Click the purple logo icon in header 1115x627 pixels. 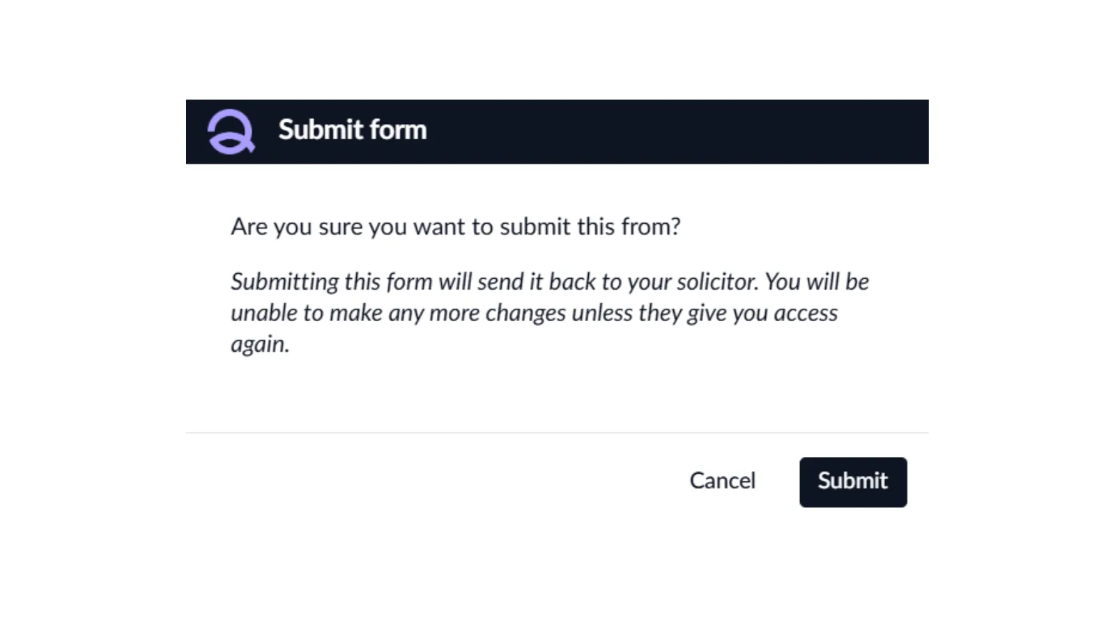click(x=231, y=132)
